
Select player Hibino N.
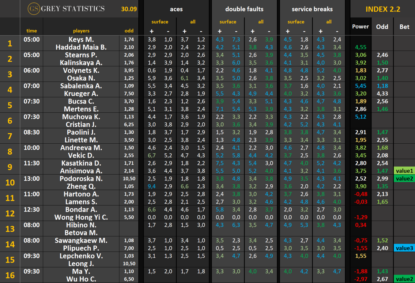point(81,225)
